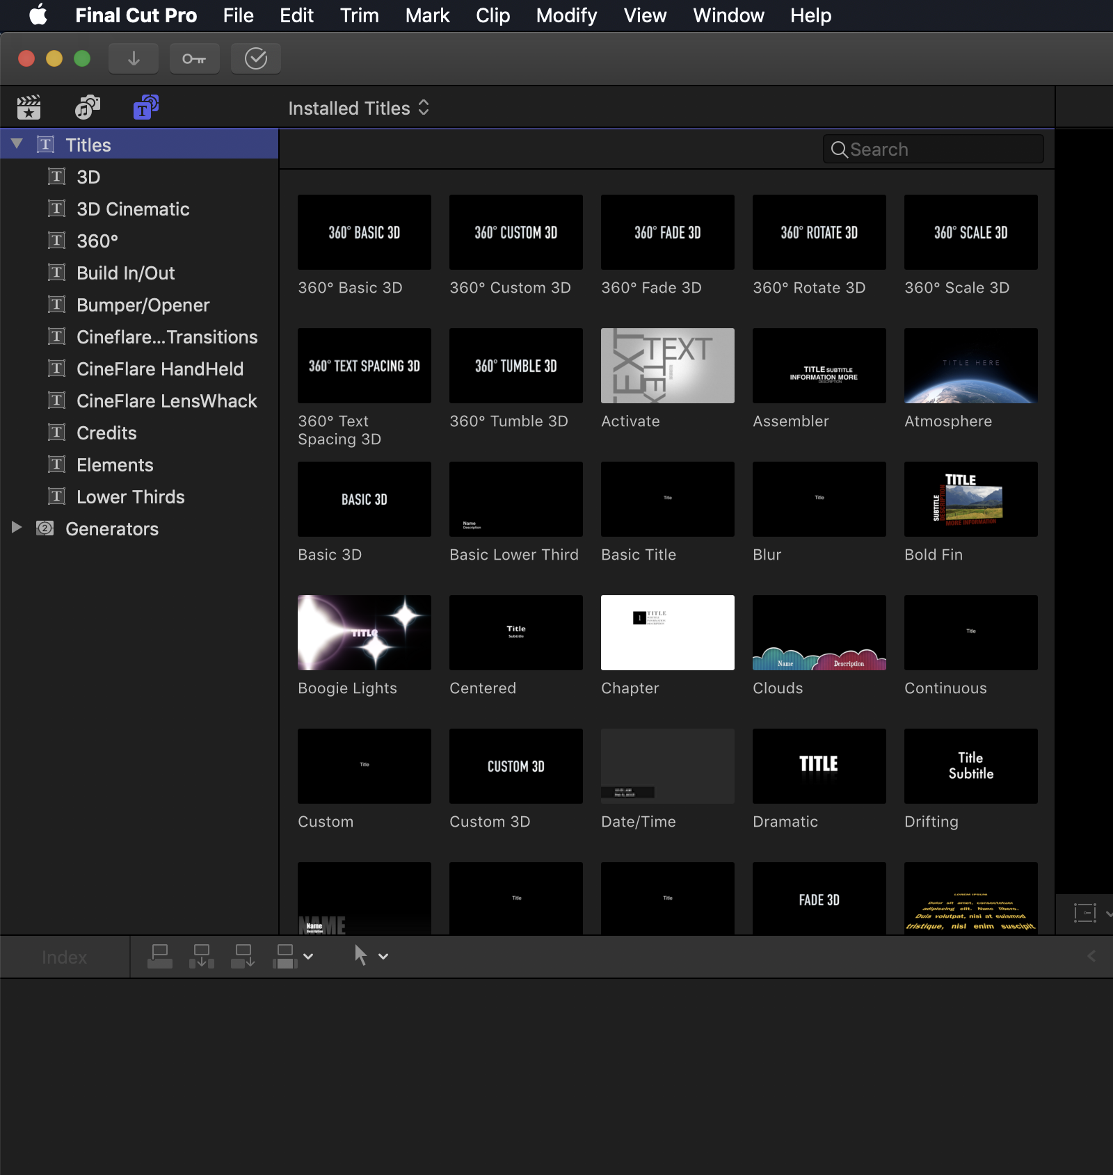This screenshot has width=1113, height=1175.
Task: Click the Append clip edit icon
Action: [x=243, y=957]
